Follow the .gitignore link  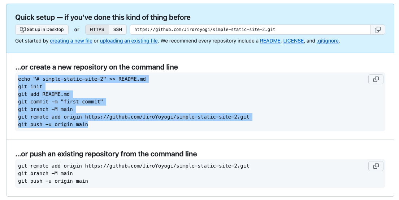coord(328,41)
